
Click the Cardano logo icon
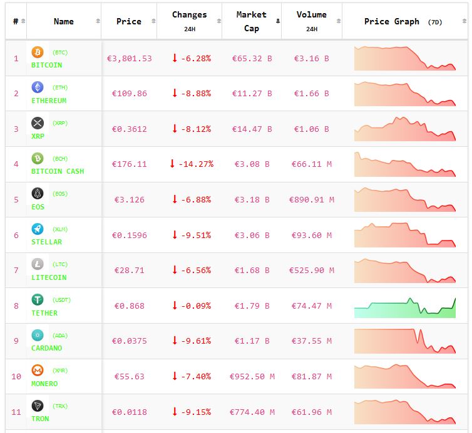[x=38, y=335]
